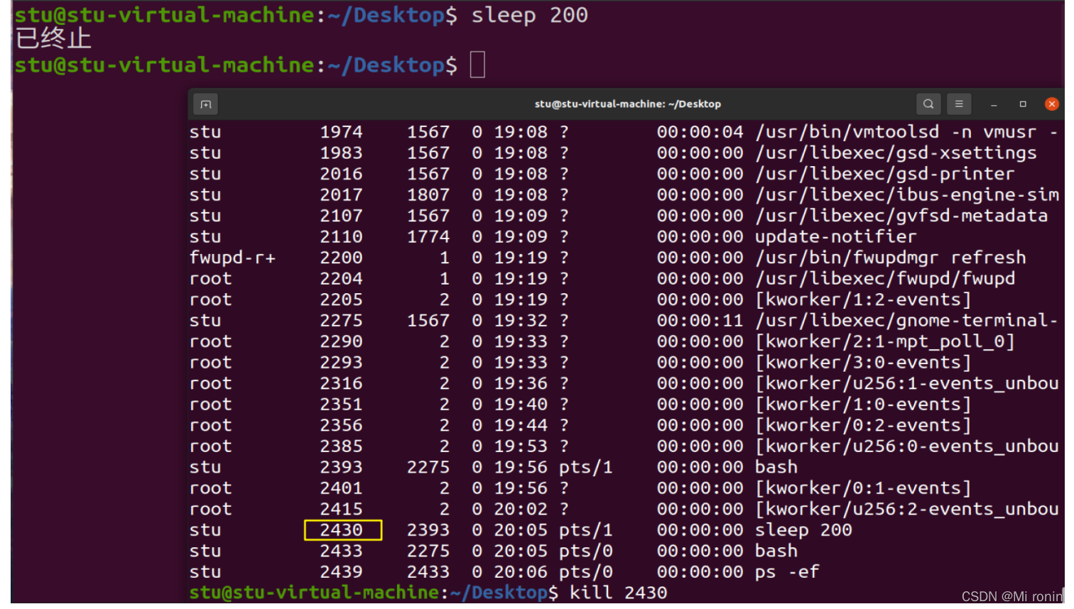The width and height of the screenshot is (1074, 609).
Task: Click '/usr/libexec/gvfsd-metadata' entry
Action: pos(901,216)
